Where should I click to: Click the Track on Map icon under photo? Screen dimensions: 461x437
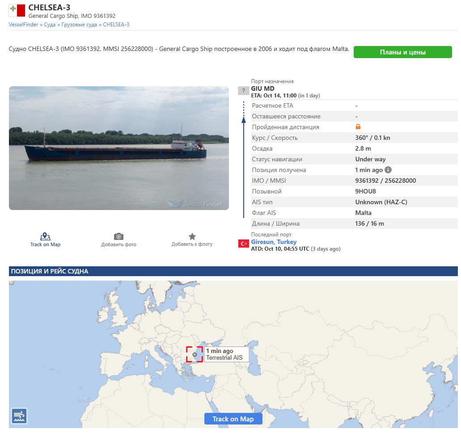tap(45, 236)
